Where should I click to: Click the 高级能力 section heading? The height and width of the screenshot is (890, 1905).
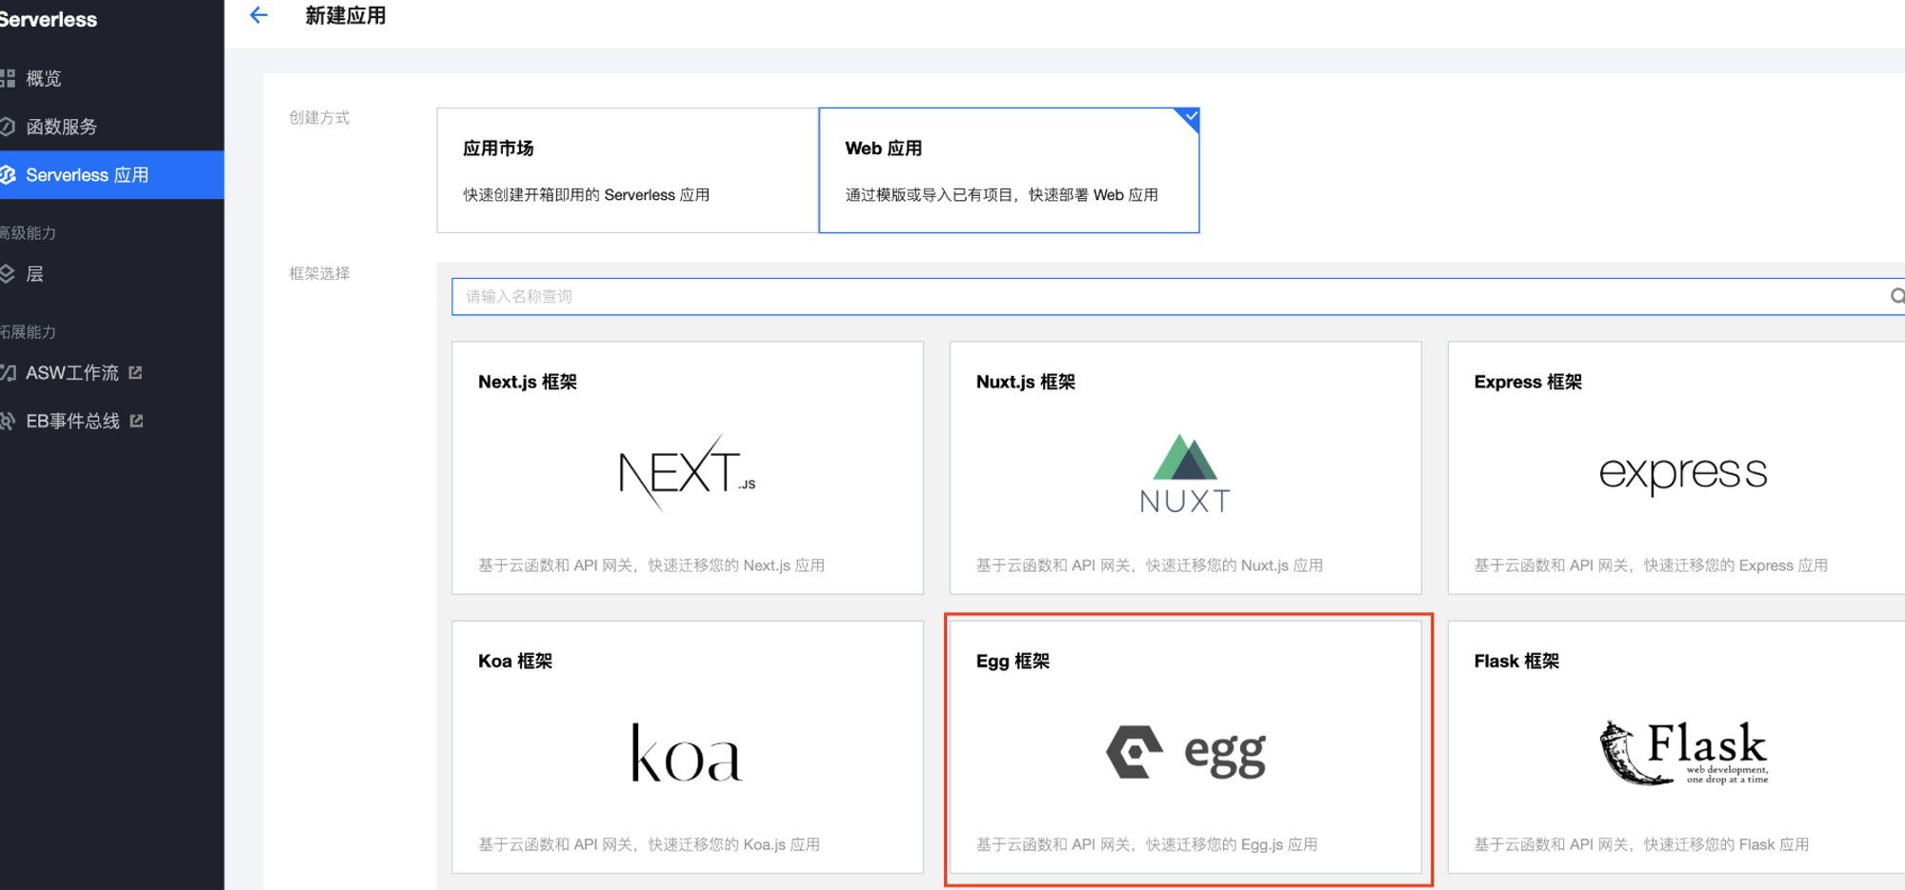click(x=29, y=233)
